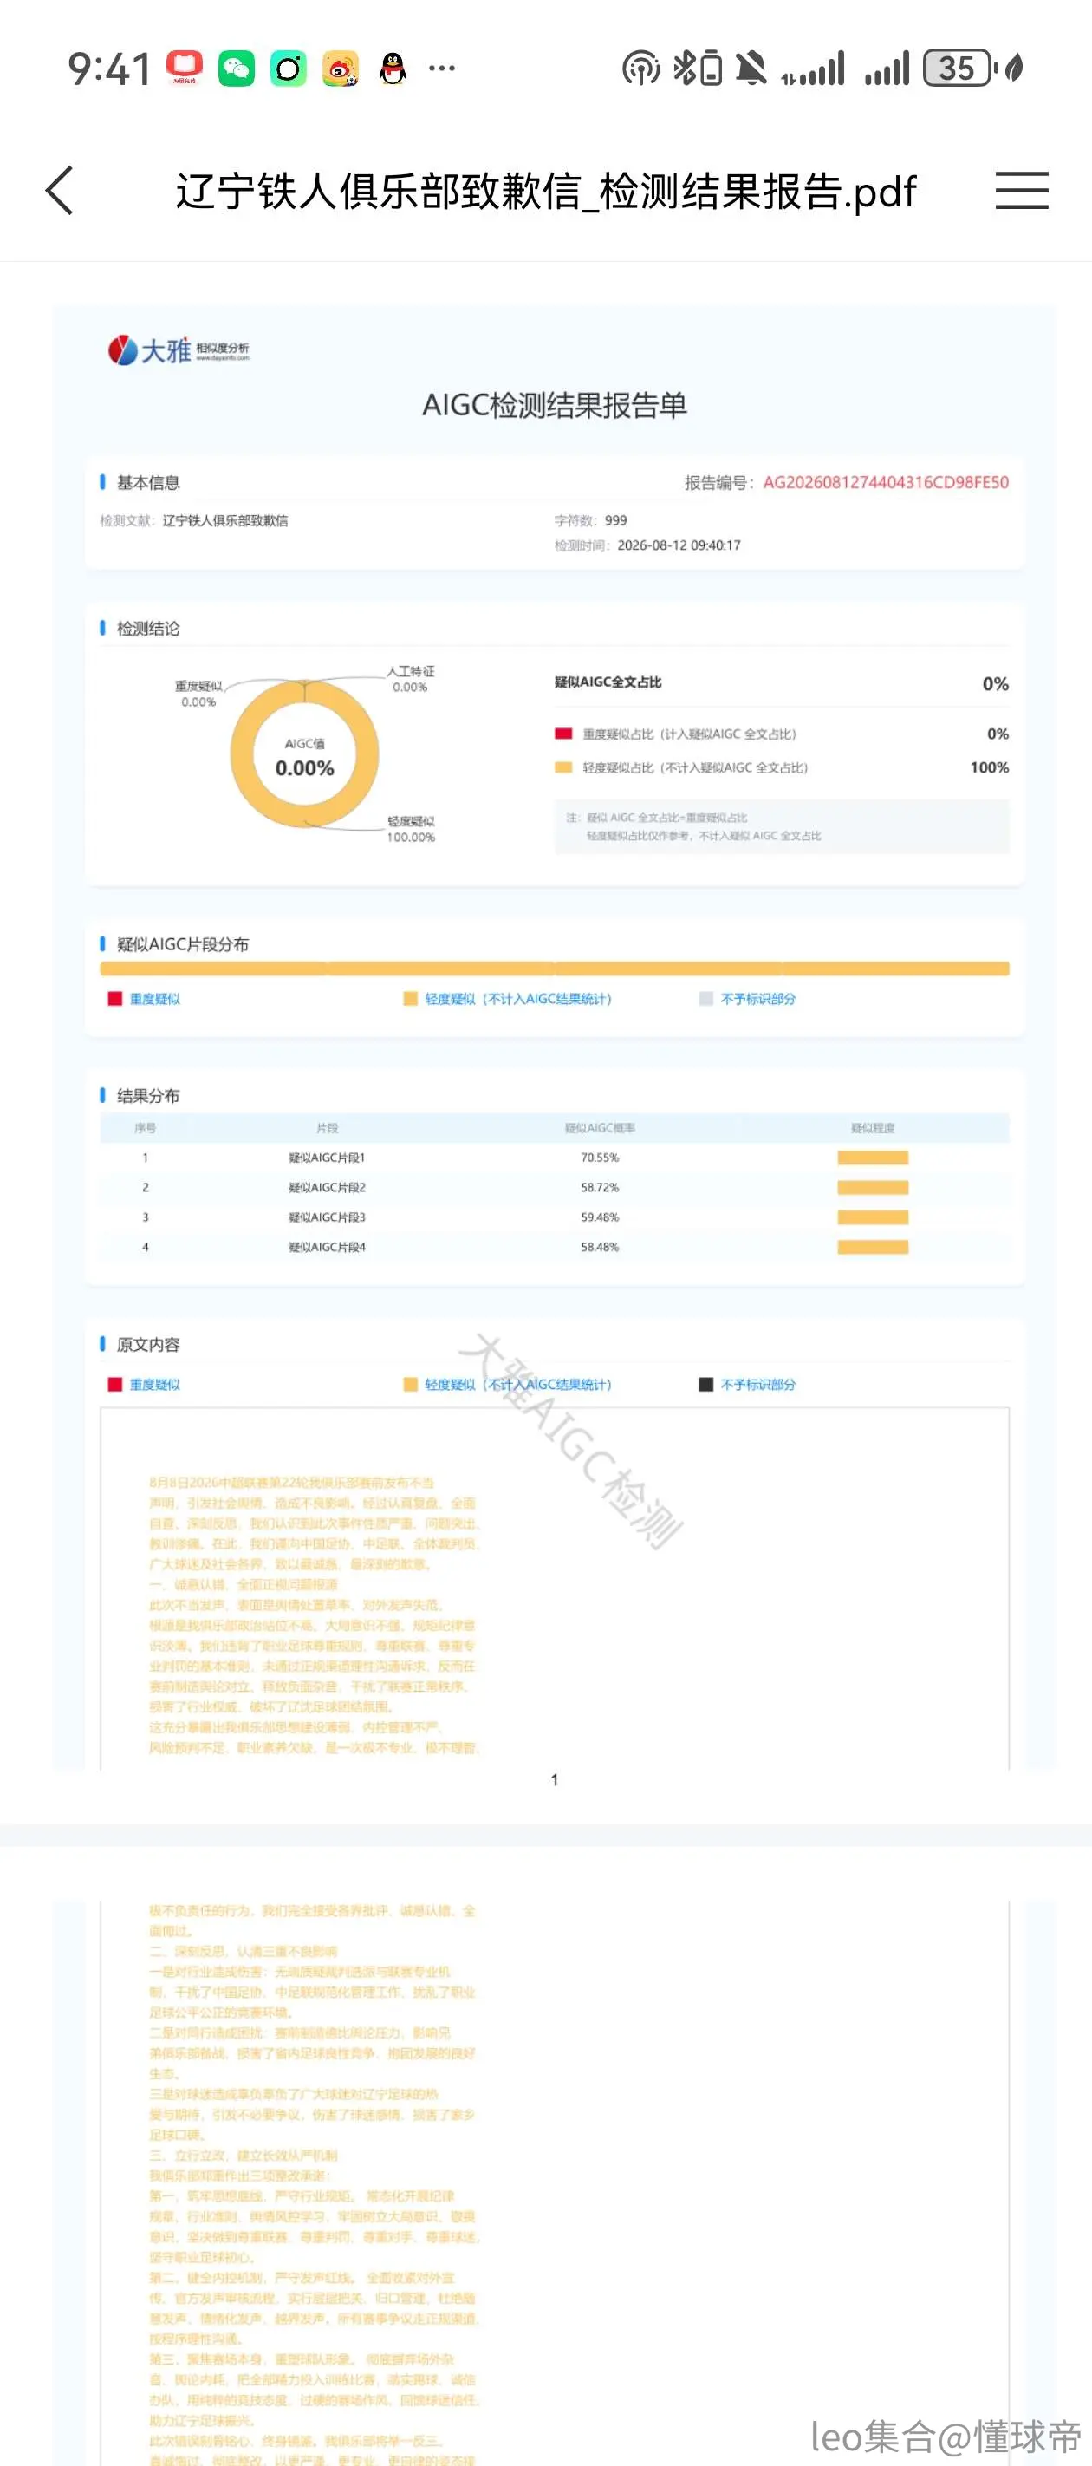
Task: Click the row 疑似AIGC片段1
Action: (x=554, y=1158)
